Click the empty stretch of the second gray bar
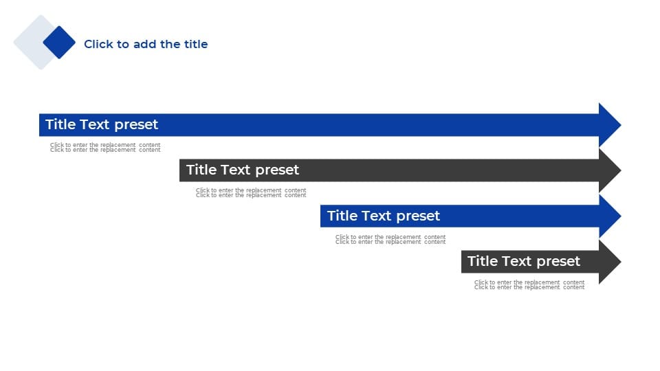 450,170
